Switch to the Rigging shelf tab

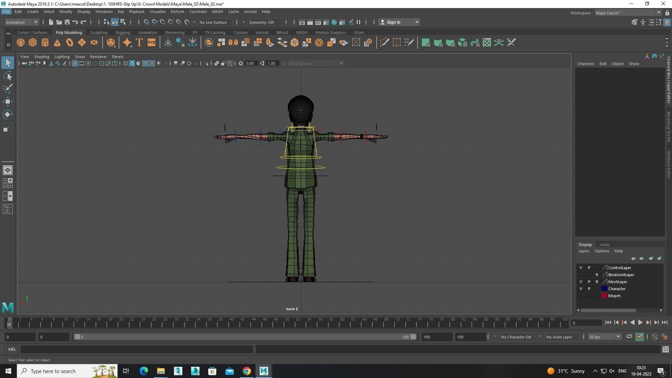tap(123, 33)
